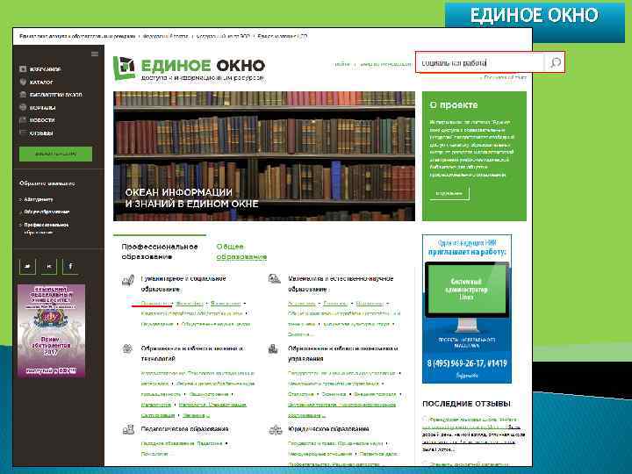Click the green button in left sidebar
632x474 pixels.
(x=55, y=154)
